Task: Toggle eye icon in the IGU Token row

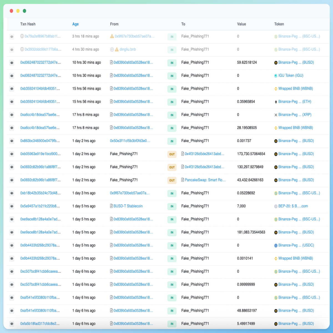Action: click(x=12, y=76)
